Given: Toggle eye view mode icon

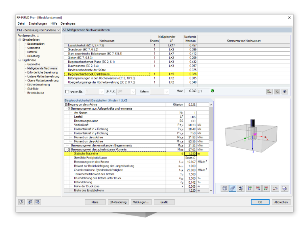Looking at the screenshot, I should point(285,91).
